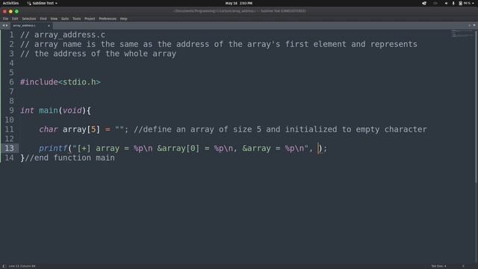478x269 pixels.
Task: Click line number 6 in the gutter
Action: pyautogui.click(x=11, y=82)
